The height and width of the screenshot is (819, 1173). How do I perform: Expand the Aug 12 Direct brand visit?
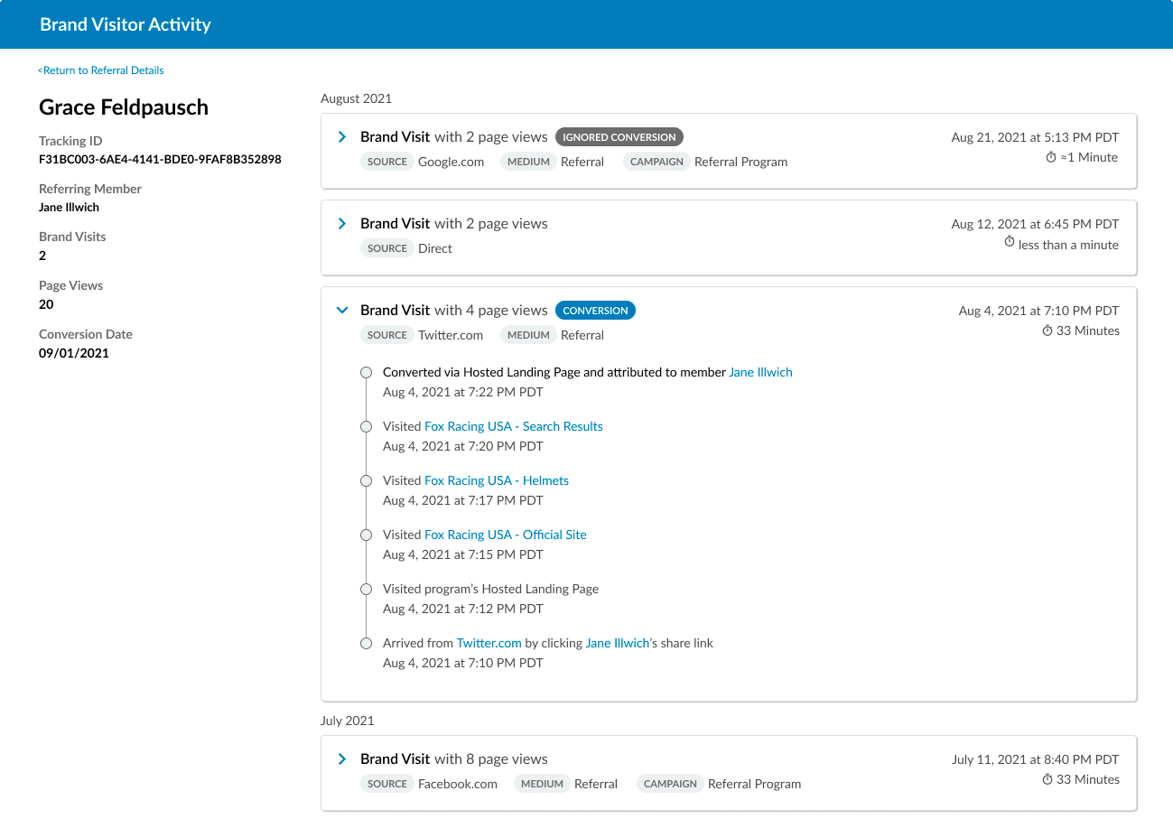[342, 224]
